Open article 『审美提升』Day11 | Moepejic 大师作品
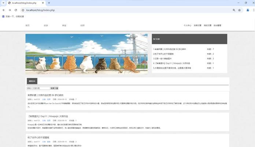Viewport: 255px width, 147px height. click(x=48, y=116)
